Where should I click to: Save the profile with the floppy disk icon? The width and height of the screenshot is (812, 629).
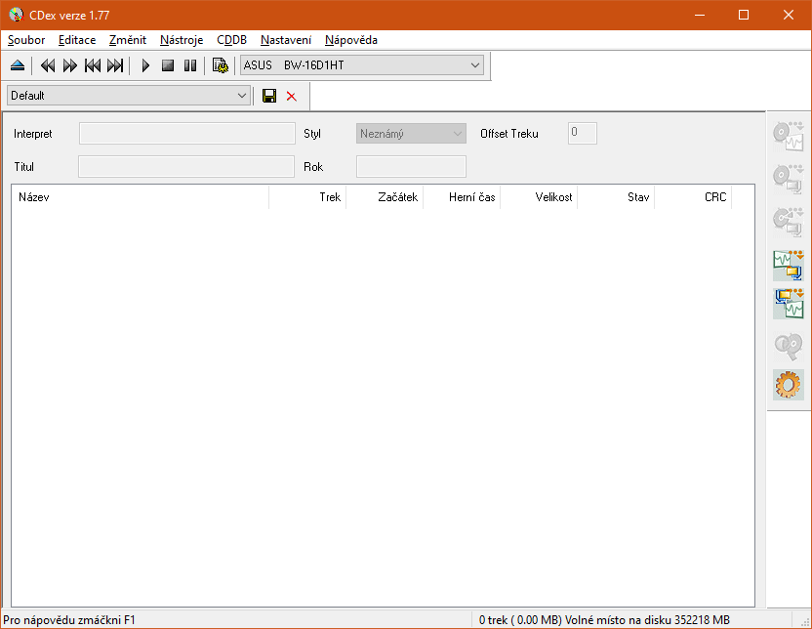(x=269, y=96)
